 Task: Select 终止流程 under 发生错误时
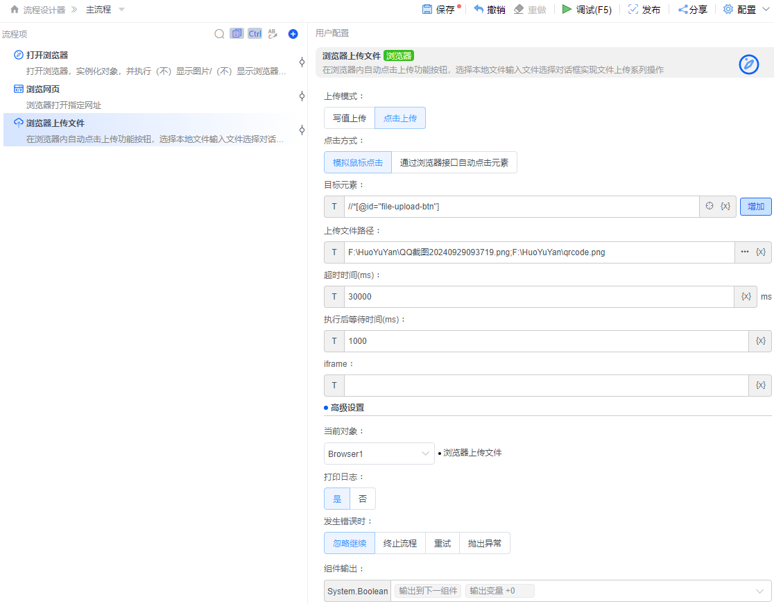coord(399,543)
